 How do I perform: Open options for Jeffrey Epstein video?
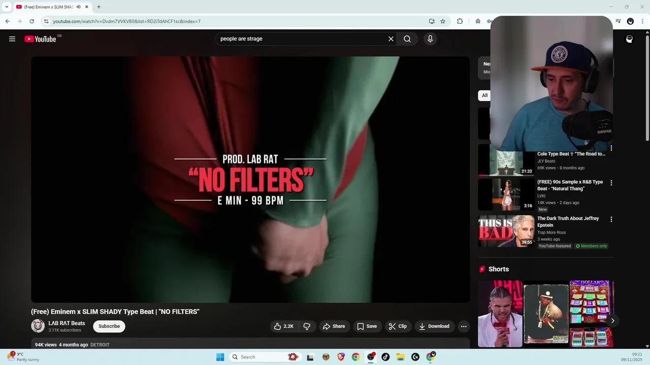click(x=611, y=220)
